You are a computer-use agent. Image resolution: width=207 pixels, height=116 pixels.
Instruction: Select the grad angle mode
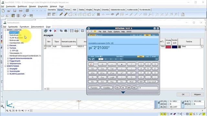154,57
